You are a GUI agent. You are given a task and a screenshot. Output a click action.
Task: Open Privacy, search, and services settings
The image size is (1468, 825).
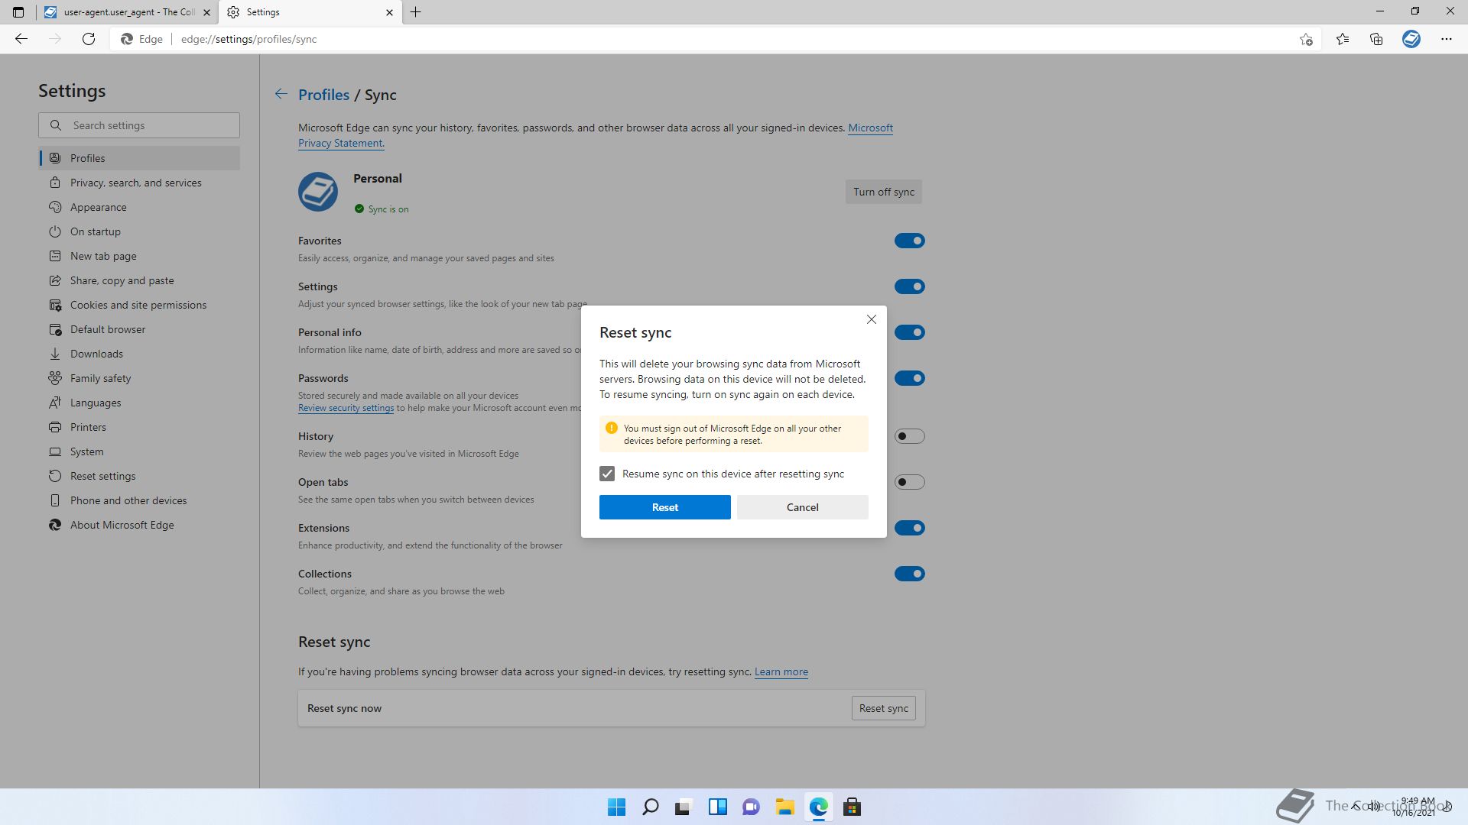(x=139, y=183)
